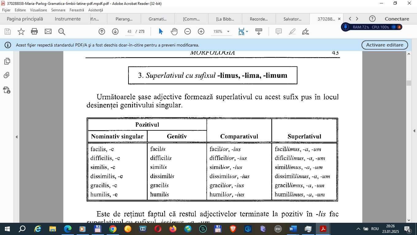The image size is (417, 235).
Task: Print the document with the printer icon
Action: [x=34, y=32]
